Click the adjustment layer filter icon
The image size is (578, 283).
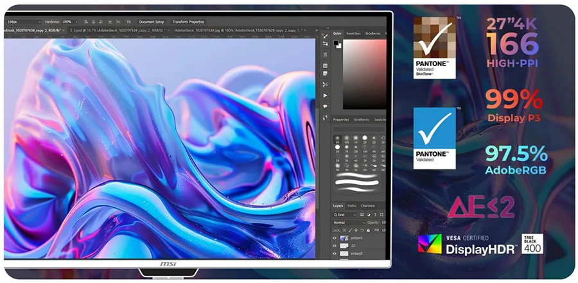click(x=369, y=215)
